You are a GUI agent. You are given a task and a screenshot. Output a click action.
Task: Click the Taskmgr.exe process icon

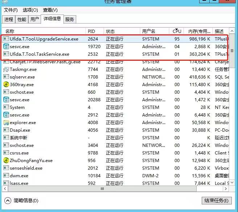(x=6, y=69)
